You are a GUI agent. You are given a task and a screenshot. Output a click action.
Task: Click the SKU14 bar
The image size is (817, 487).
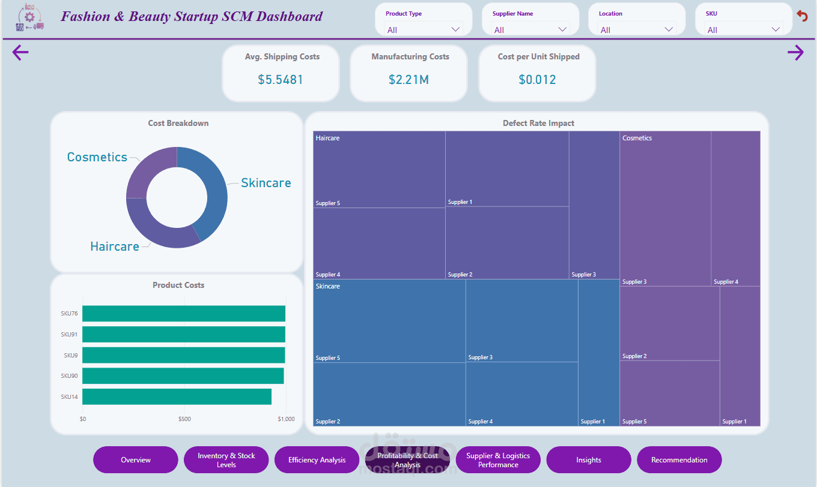(x=177, y=396)
